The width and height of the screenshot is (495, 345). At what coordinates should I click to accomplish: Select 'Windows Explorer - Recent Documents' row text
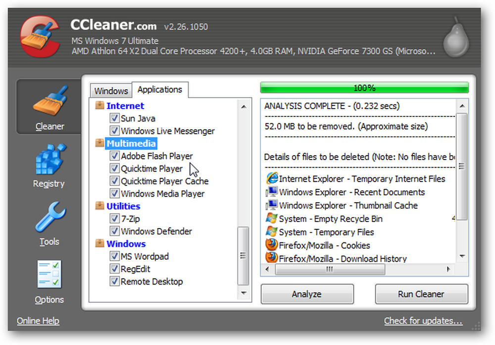click(x=352, y=192)
